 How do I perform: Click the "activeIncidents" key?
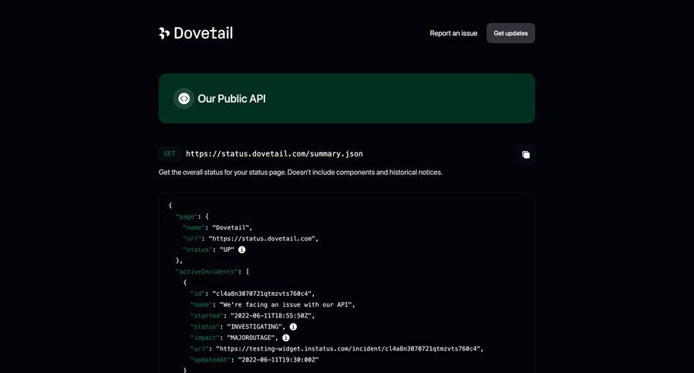point(207,272)
